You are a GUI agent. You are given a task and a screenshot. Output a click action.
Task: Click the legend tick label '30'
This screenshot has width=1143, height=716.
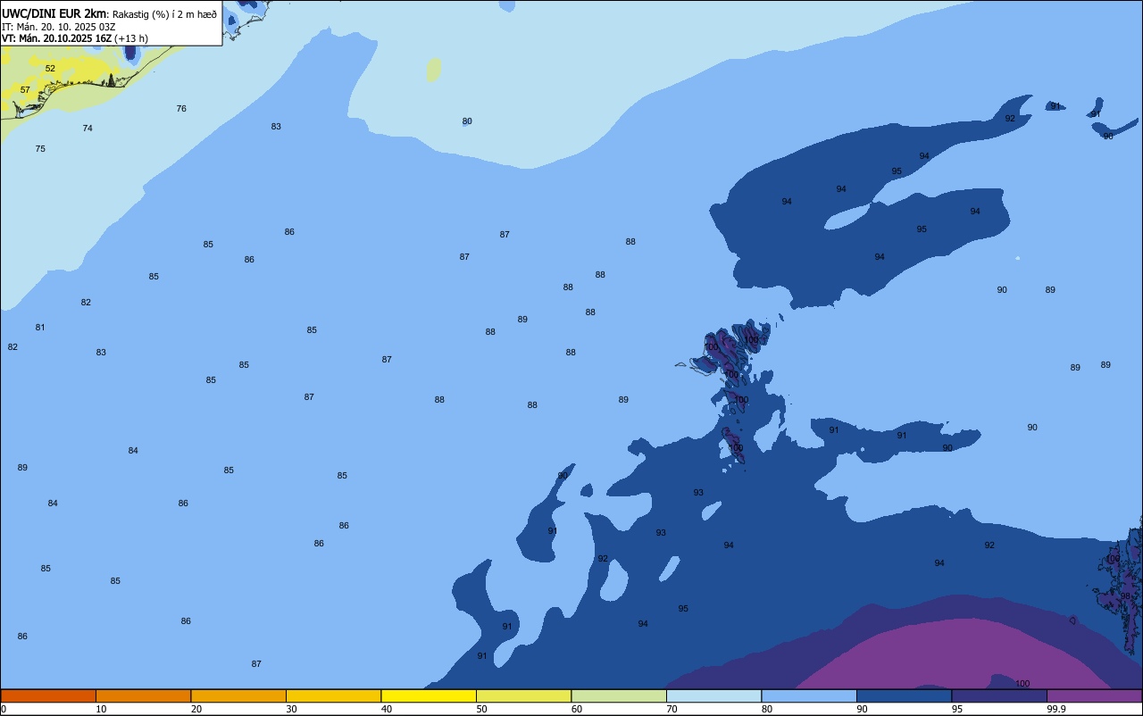pyautogui.click(x=291, y=709)
